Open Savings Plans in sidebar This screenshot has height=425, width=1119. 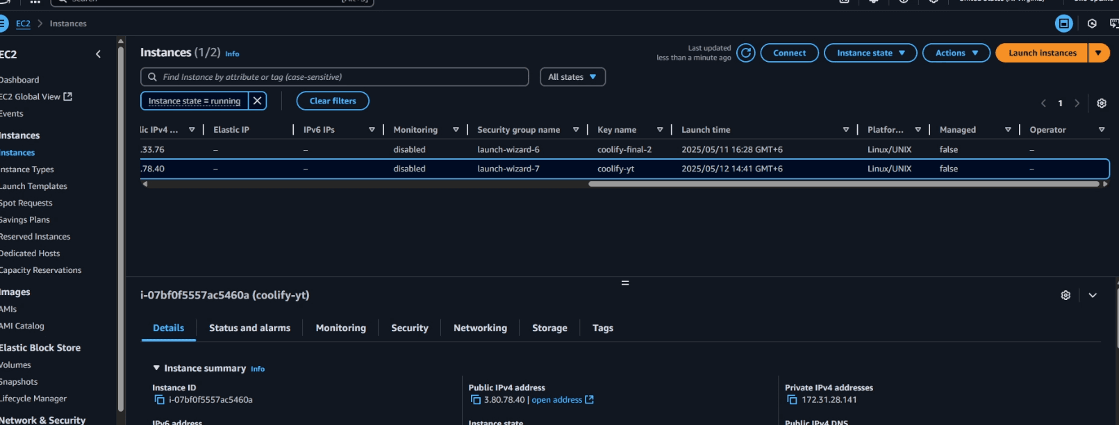coord(25,219)
